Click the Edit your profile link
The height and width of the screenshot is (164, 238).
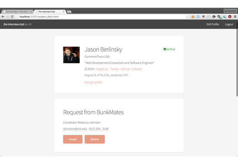93,82
